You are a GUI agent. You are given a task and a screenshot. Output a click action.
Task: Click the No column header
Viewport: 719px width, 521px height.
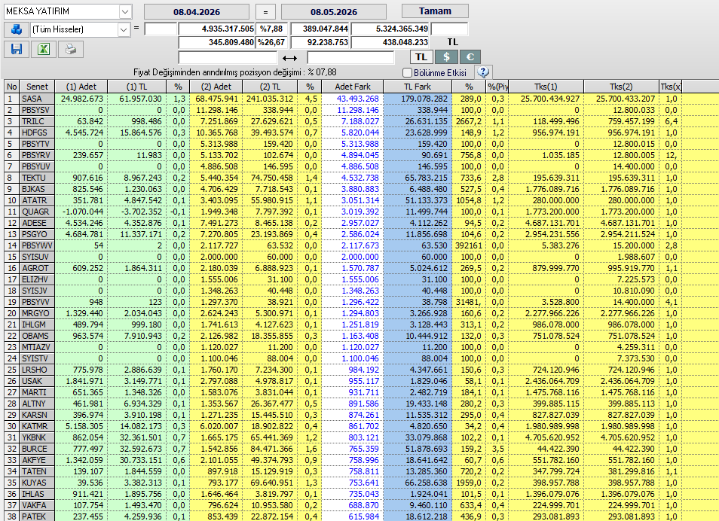pos(12,86)
